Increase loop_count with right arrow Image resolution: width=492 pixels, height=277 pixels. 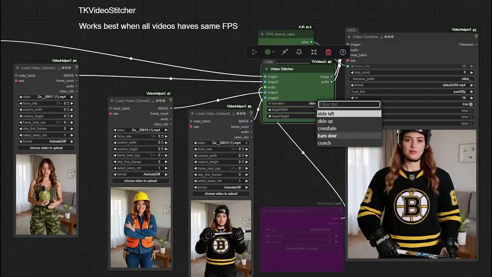pos(472,72)
